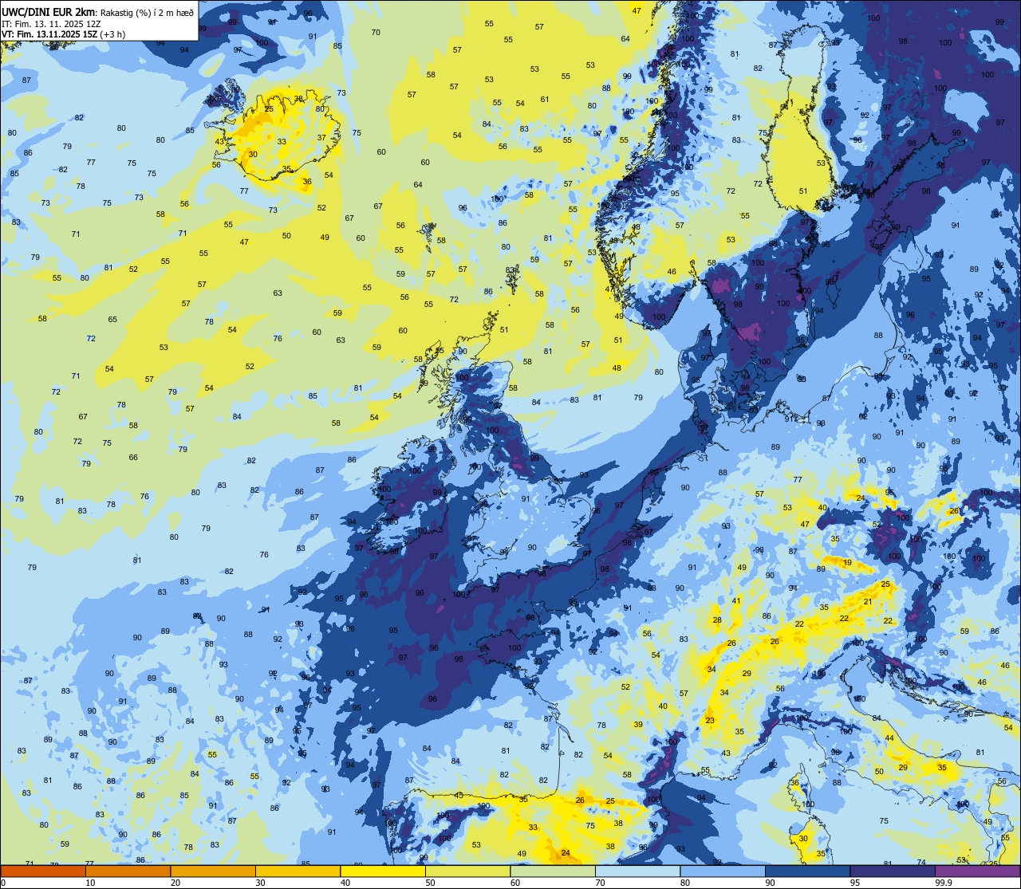
Task: Click the 'UWC/DINI EUR 2km' model title
Action: point(49,11)
